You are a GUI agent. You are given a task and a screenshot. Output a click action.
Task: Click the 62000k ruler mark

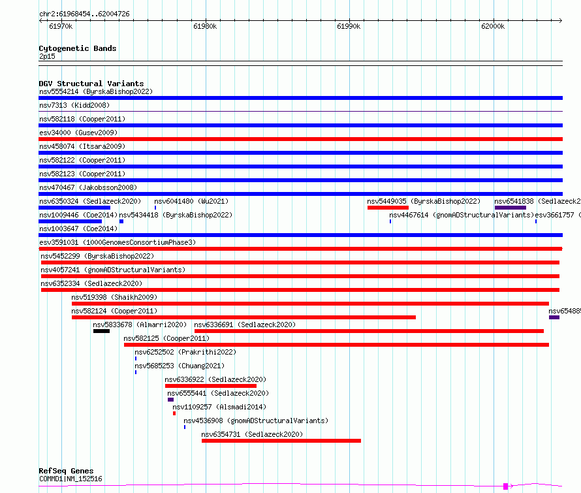click(493, 26)
